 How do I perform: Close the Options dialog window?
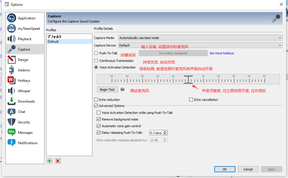281,4
